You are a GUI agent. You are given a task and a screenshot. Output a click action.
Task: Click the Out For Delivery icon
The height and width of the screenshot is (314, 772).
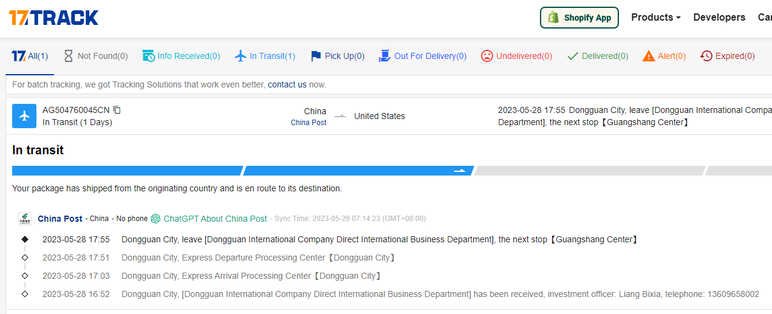384,56
